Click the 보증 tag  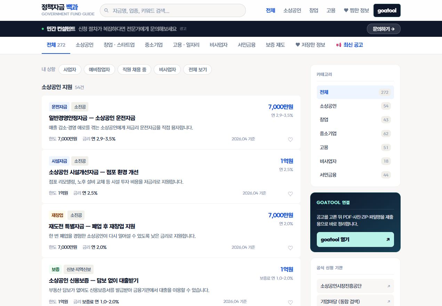[x=56, y=269]
